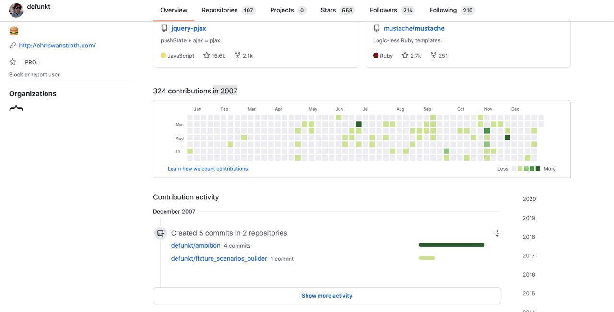Image resolution: width=614 pixels, height=312 pixels.
Task: Open the organization logo under Organizations
Action: [16, 109]
